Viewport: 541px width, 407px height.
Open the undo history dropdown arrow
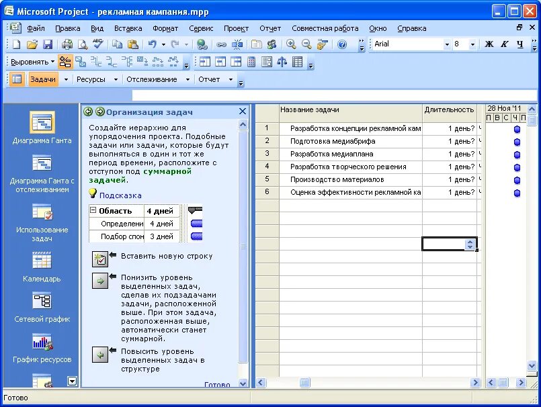click(x=163, y=44)
